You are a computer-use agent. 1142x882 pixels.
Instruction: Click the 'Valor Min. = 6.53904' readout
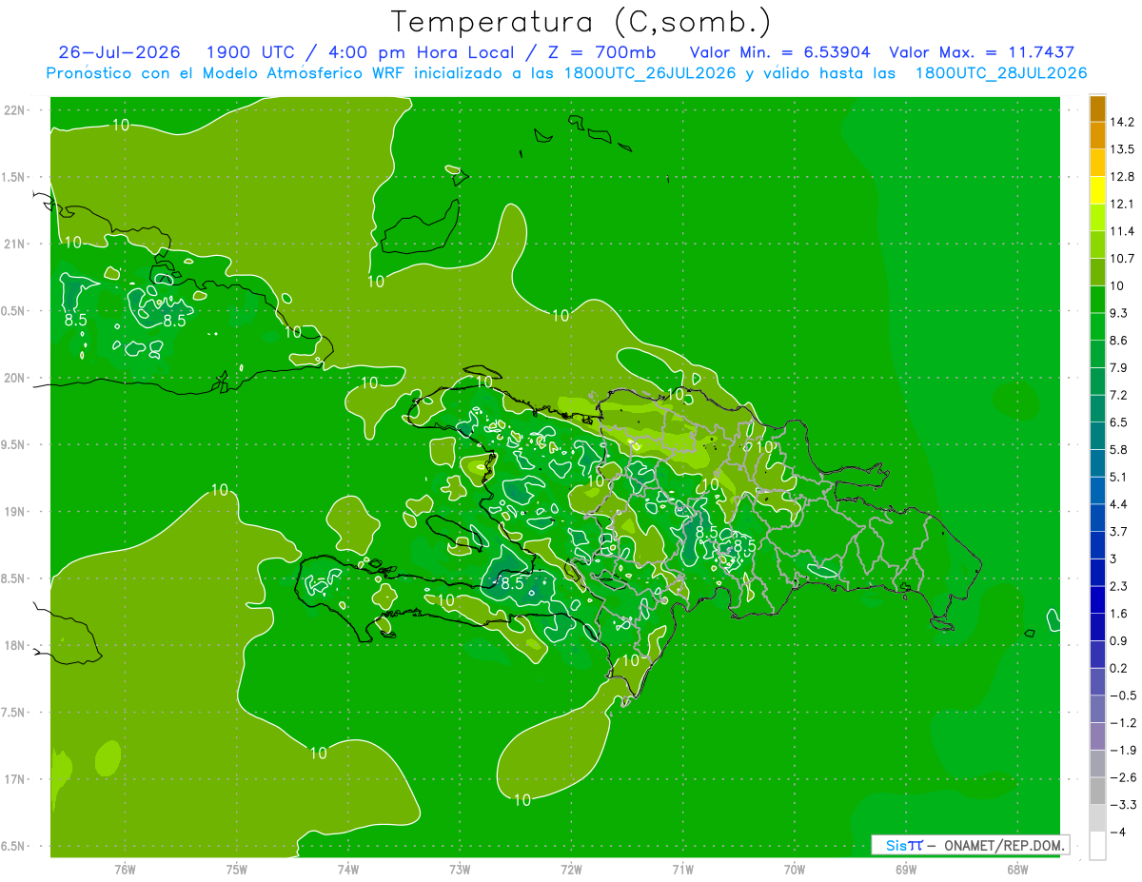779,52
